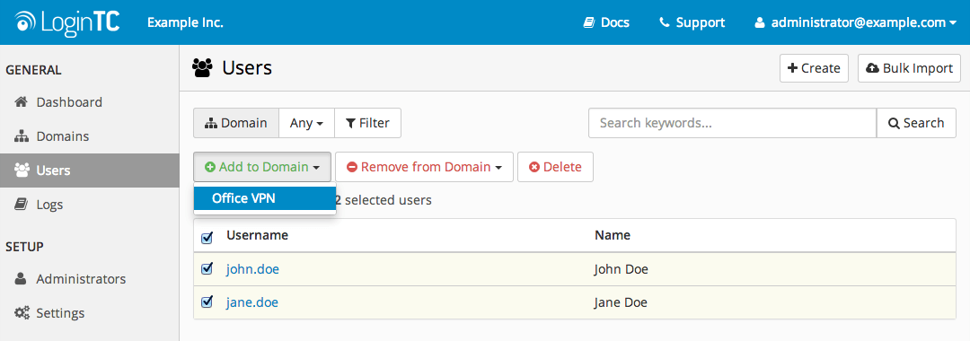Click the Name column header
This screenshot has height=341, width=970.
click(613, 235)
